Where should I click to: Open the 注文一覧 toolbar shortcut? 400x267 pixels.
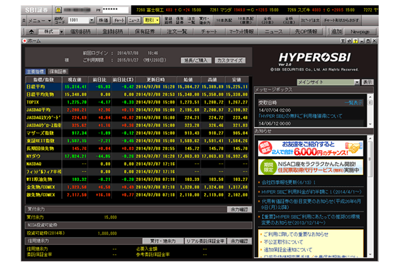tap(191, 20)
